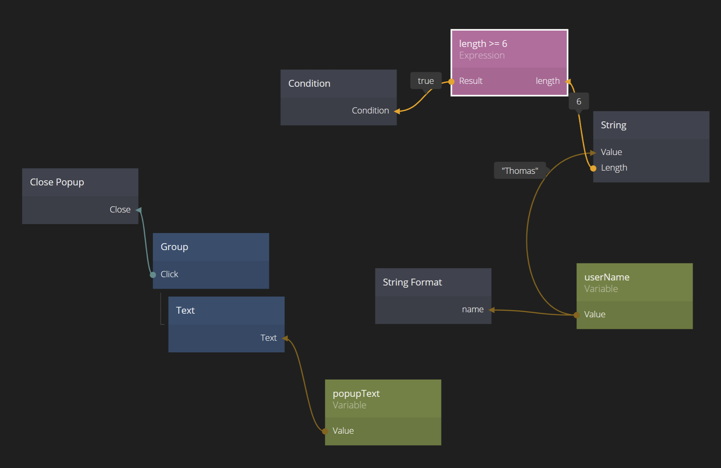Click the Condition input port arrow
The height and width of the screenshot is (468, 721).
[x=397, y=111]
